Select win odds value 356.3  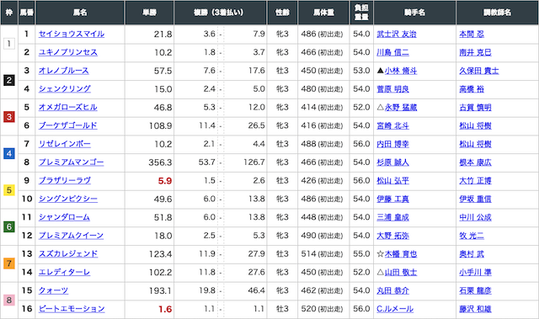tap(160, 162)
